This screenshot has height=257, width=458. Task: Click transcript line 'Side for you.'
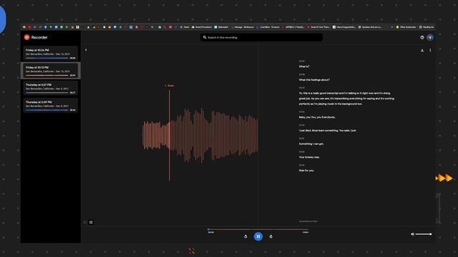click(306, 171)
